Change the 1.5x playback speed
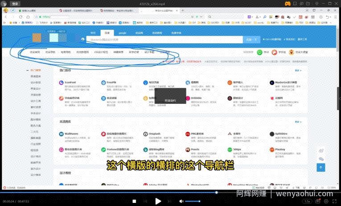 click(307, 202)
